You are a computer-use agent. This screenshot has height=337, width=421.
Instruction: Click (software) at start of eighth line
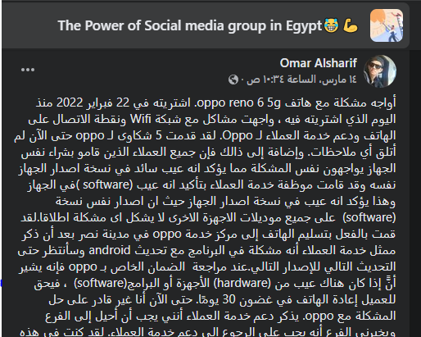tap(369, 217)
